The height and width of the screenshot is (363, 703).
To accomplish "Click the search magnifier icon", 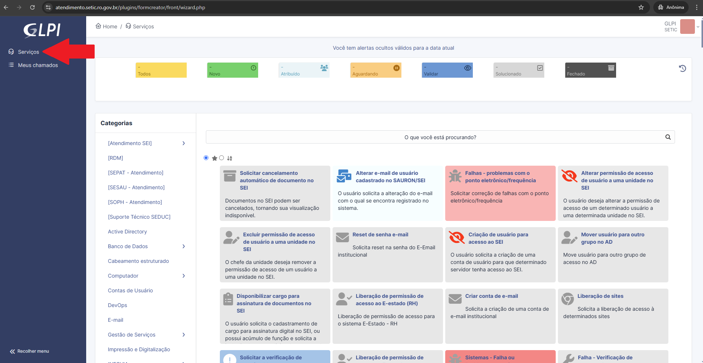I will tap(668, 137).
